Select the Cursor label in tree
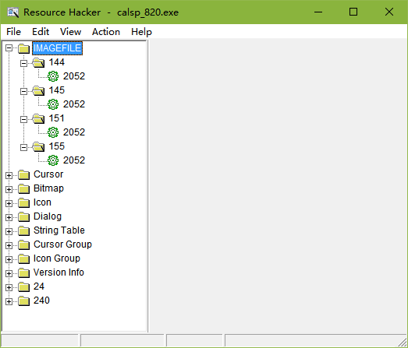Viewport: 408px width, 348px height. point(48,174)
